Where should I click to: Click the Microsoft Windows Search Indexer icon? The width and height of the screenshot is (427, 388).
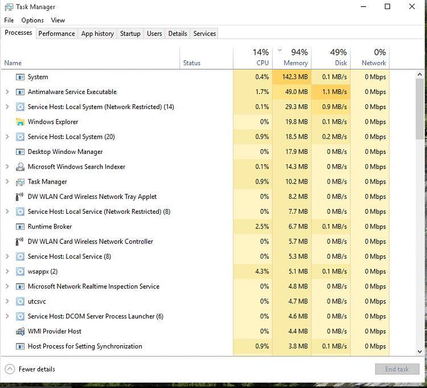[20, 167]
